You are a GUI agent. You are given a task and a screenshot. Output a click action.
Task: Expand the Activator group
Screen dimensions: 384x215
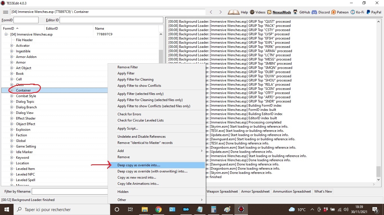pos(12,46)
